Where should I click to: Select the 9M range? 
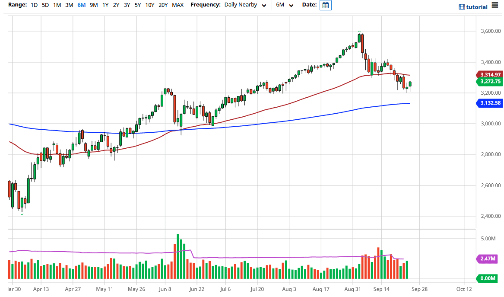coord(94,6)
